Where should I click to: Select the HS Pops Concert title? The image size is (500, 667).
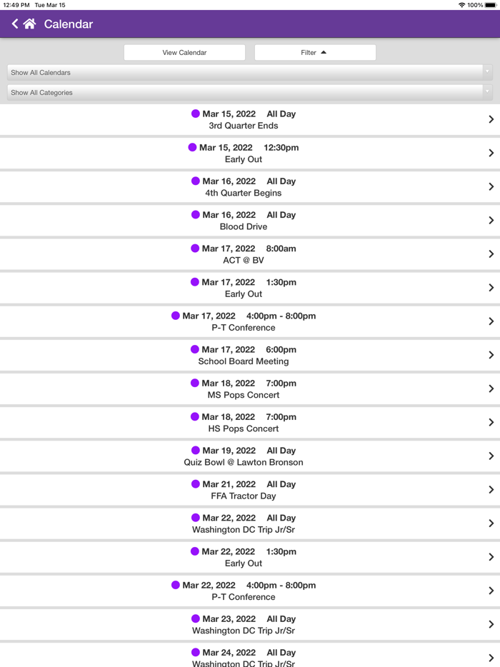244,428
